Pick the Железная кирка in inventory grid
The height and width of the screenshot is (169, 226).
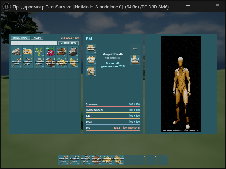tap(28, 63)
